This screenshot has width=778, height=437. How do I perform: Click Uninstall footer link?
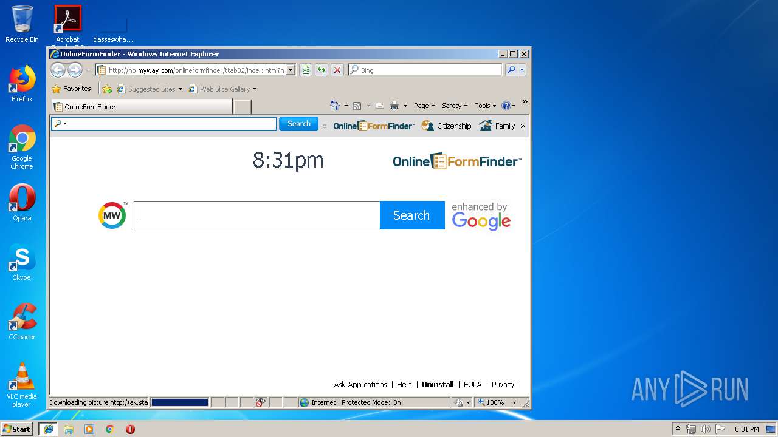click(438, 385)
